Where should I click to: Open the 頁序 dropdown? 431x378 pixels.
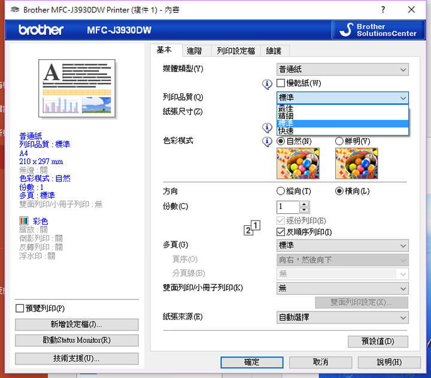click(342, 260)
